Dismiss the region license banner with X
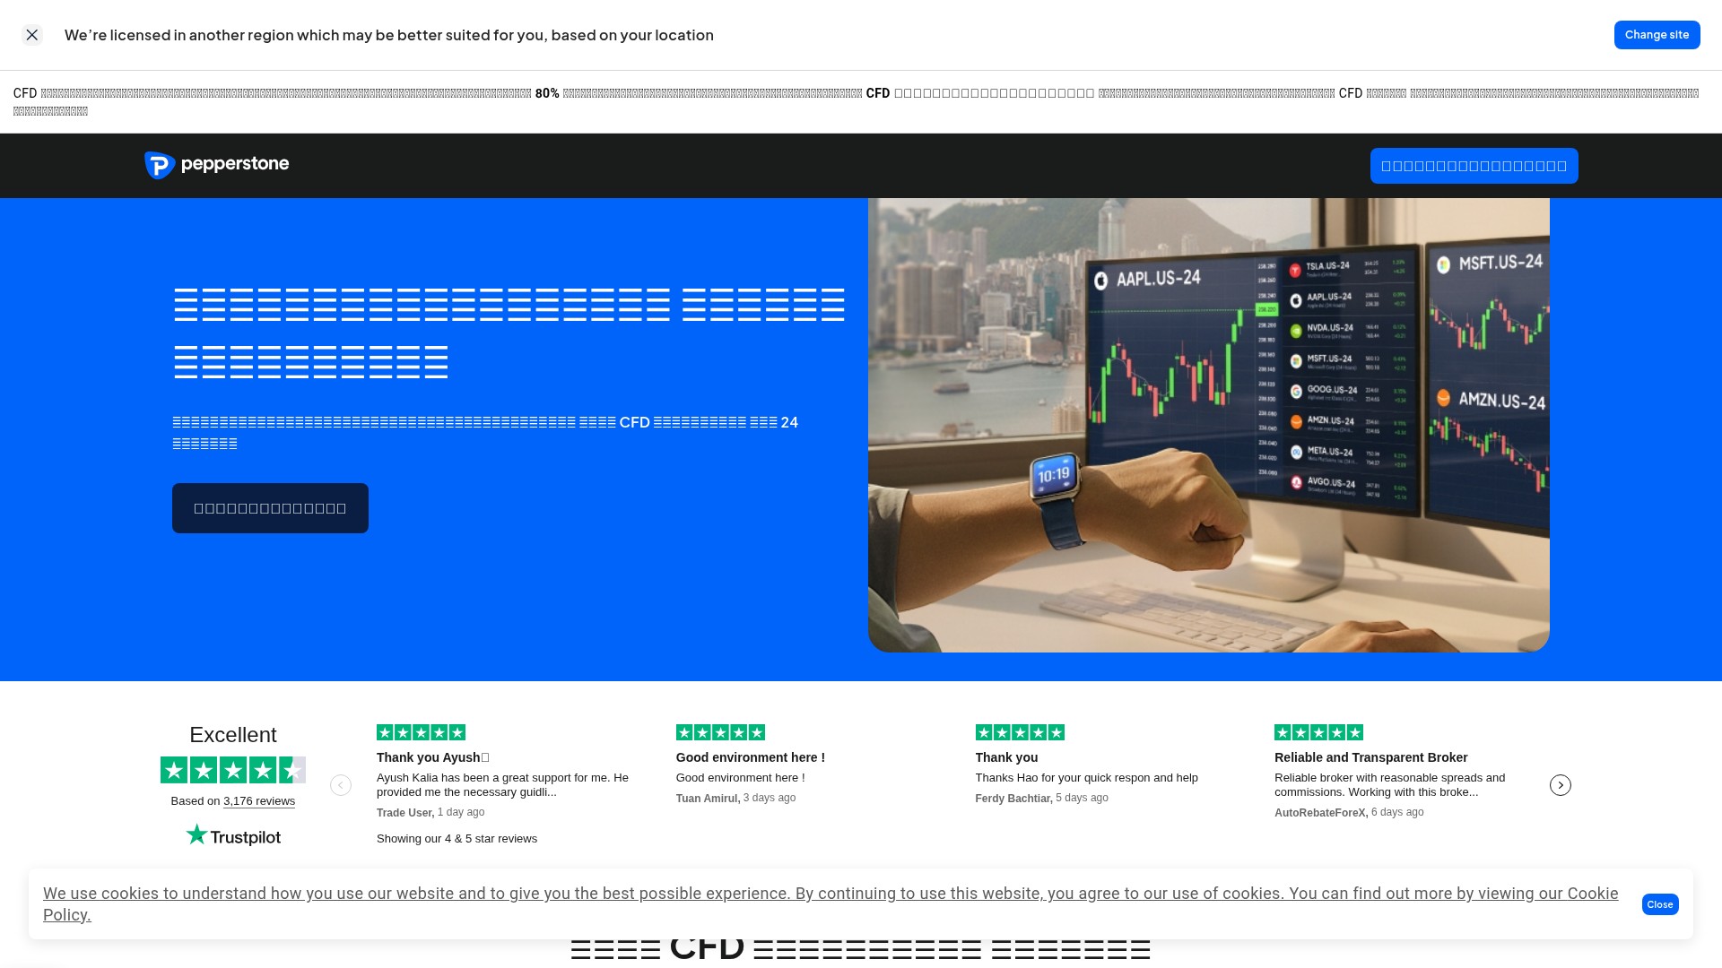1722x968 pixels. click(x=32, y=35)
